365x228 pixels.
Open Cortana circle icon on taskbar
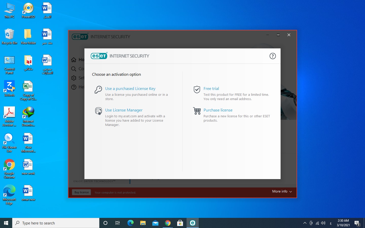105,223
